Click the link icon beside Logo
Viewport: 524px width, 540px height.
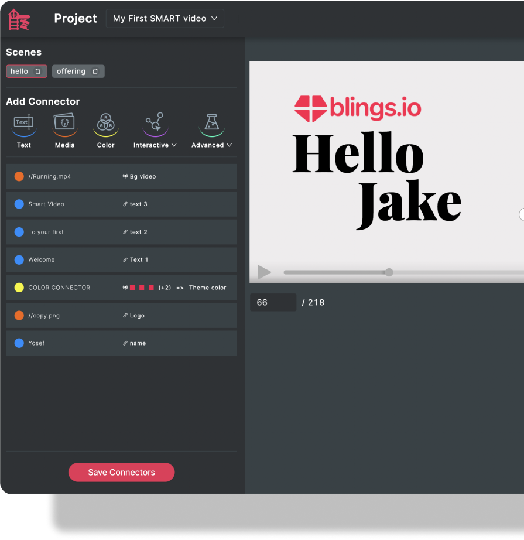(125, 315)
